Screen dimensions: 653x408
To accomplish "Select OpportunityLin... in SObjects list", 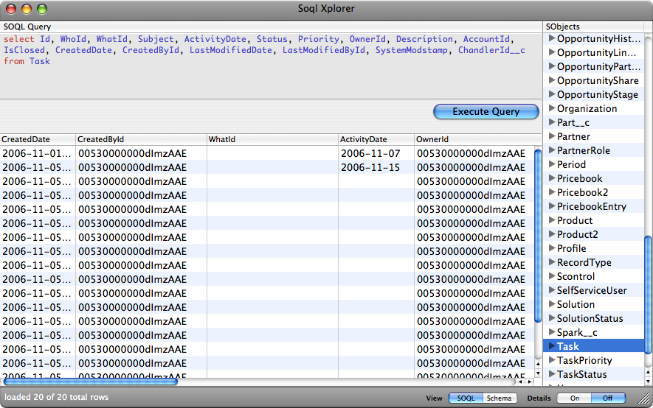I will coord(594,53).
